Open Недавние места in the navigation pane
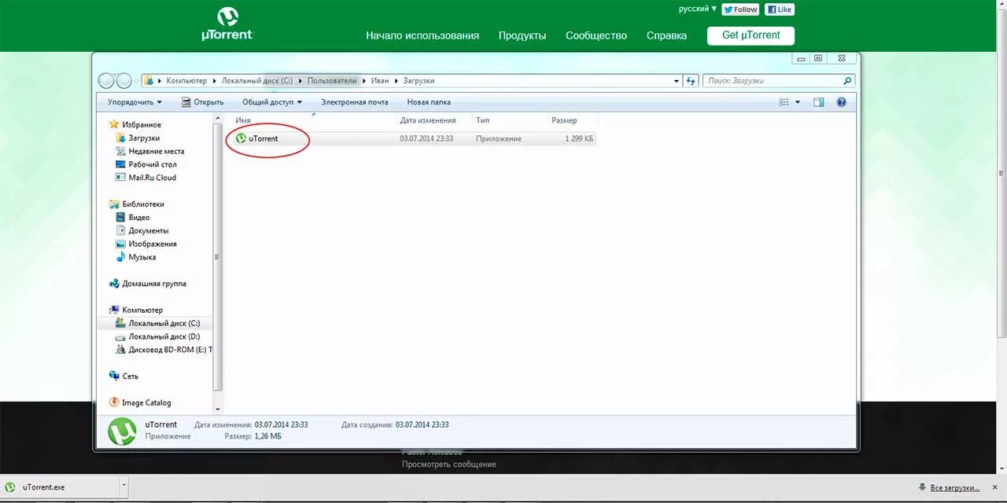The image size is (1007, 503). [157, 152]
